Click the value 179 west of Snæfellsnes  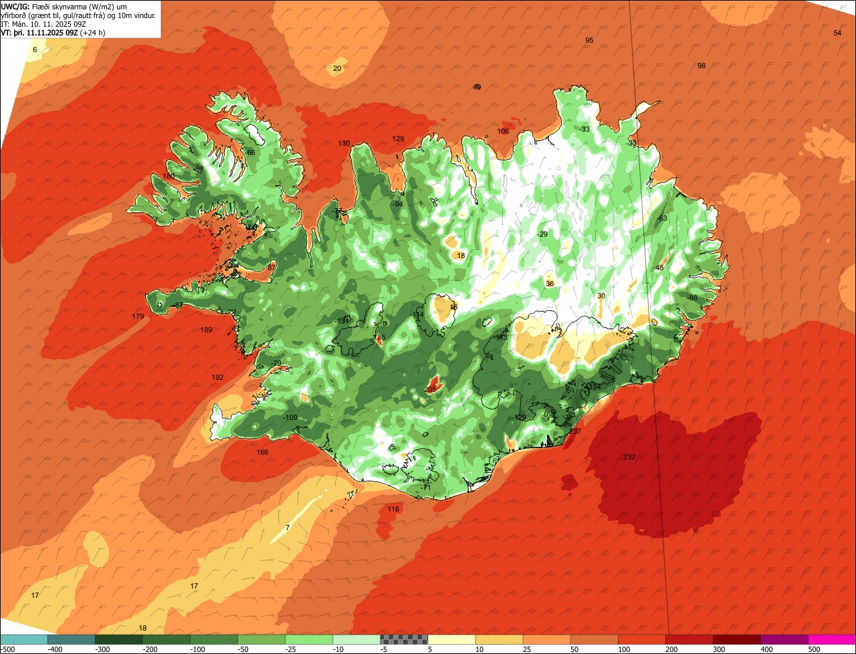138,316
